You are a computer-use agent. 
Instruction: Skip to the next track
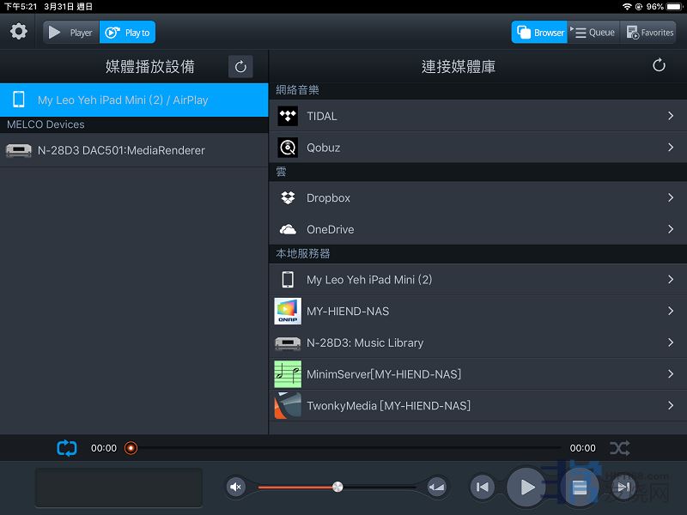click(621, 488)
